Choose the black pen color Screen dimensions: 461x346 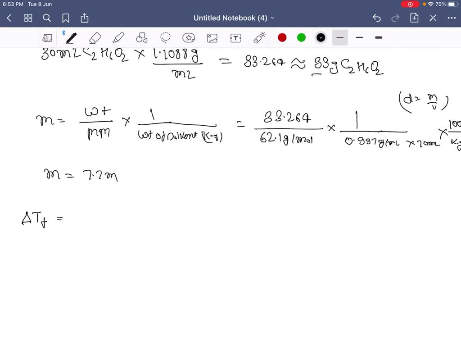point(321,38)
